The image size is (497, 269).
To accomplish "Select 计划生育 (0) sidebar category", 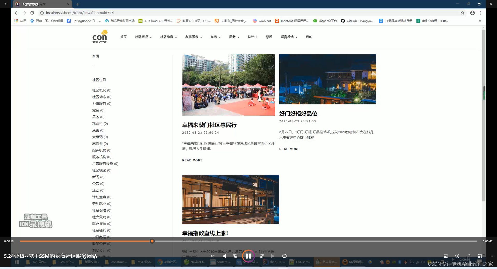I will (x=102, y=197).
